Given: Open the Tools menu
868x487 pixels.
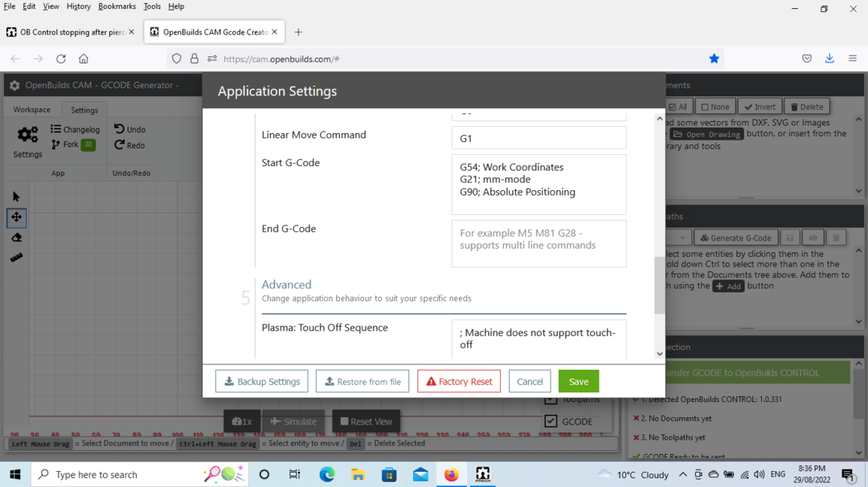Looking at the screenshot, I should point(152,6).
